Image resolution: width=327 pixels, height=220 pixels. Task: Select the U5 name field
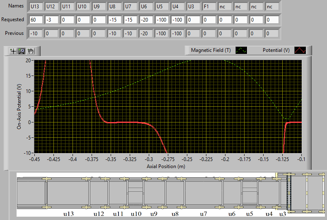162,7
